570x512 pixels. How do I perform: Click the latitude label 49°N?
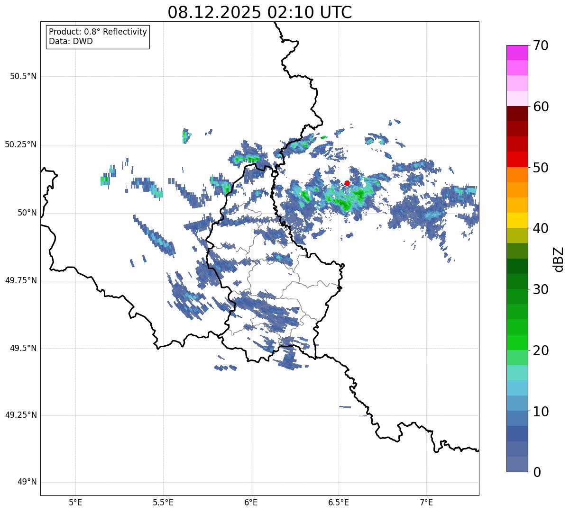click(27, 482)
